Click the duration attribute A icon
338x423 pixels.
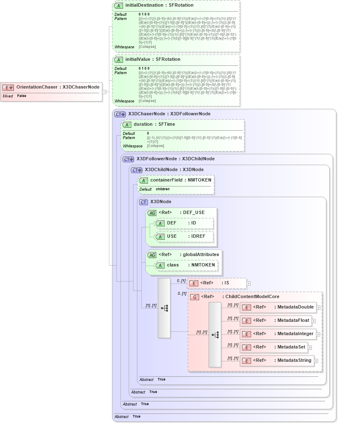[127, 125]
